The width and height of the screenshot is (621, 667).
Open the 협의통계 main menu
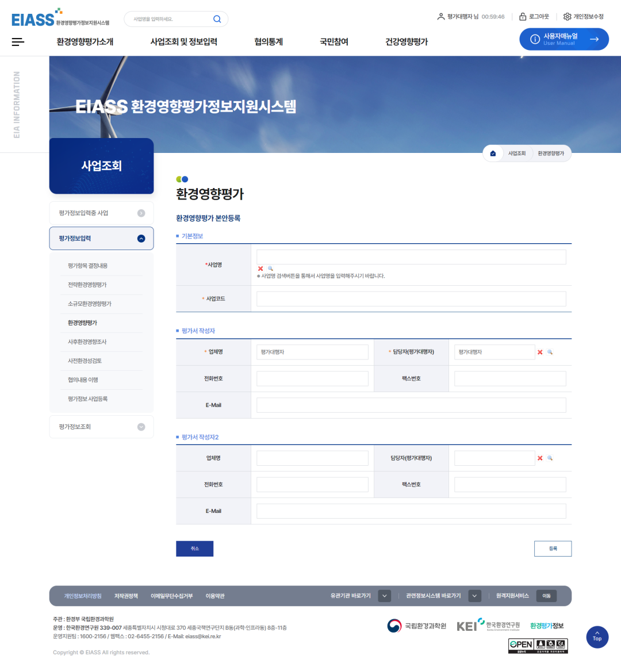pos(269,42)
